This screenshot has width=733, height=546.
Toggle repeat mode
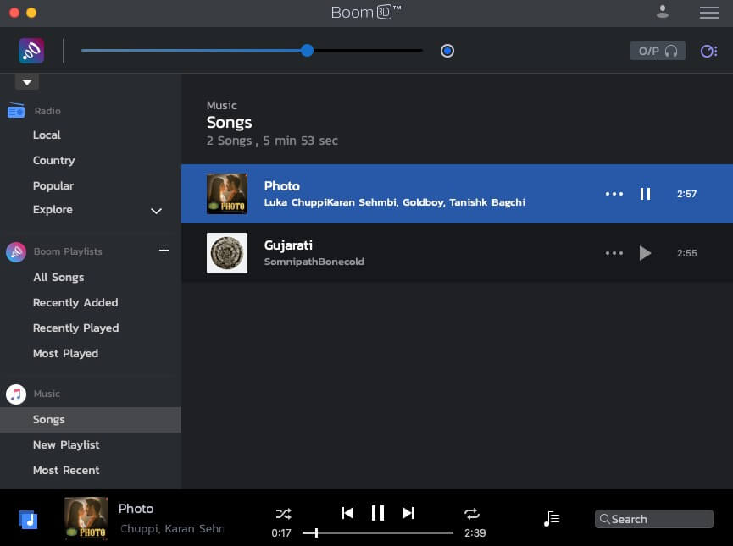[x=472, y=514]
